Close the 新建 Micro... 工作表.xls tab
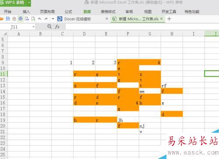This screenshot has height=159, width=219. click(161, 19)
